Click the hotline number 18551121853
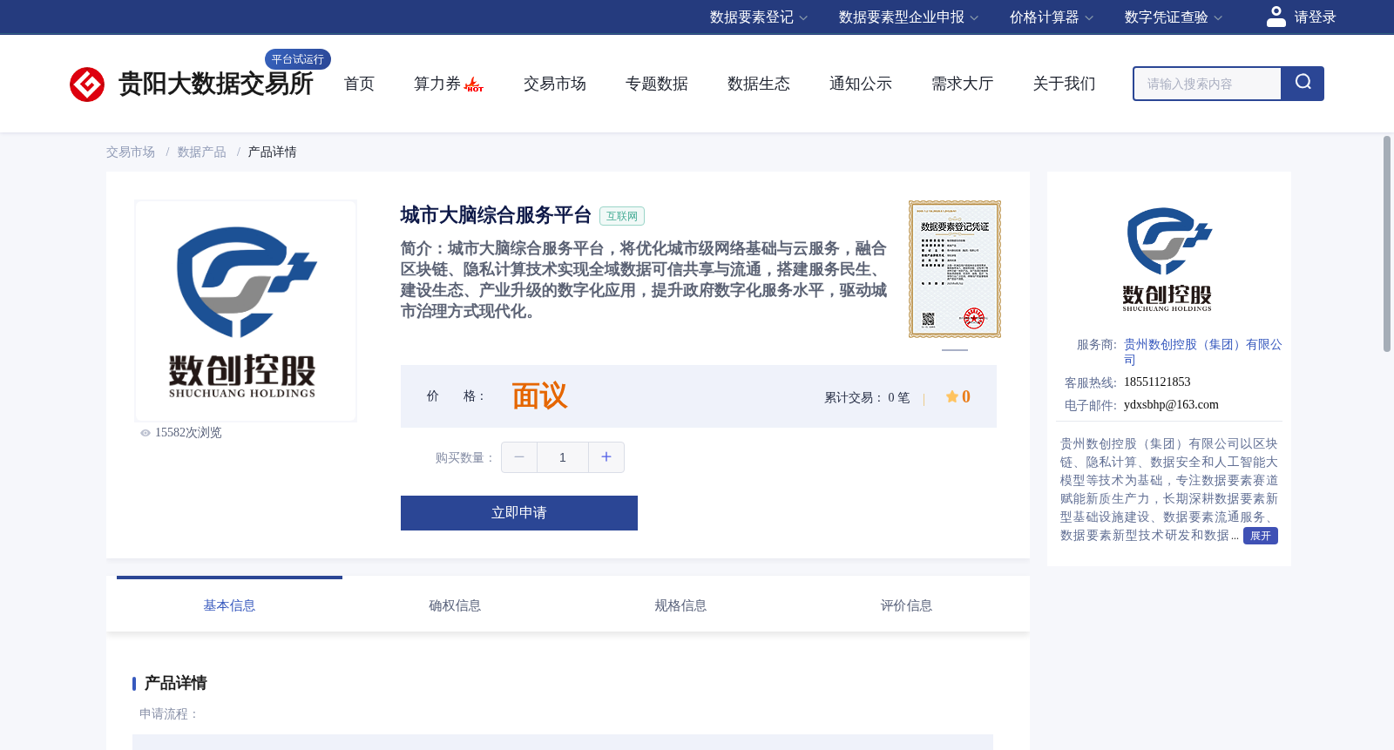The image size is (1394, 750). click(1157, 382)
